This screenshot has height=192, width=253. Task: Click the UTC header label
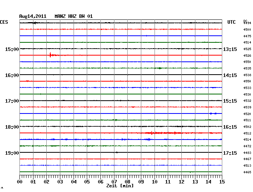click(x=232, y=22)
